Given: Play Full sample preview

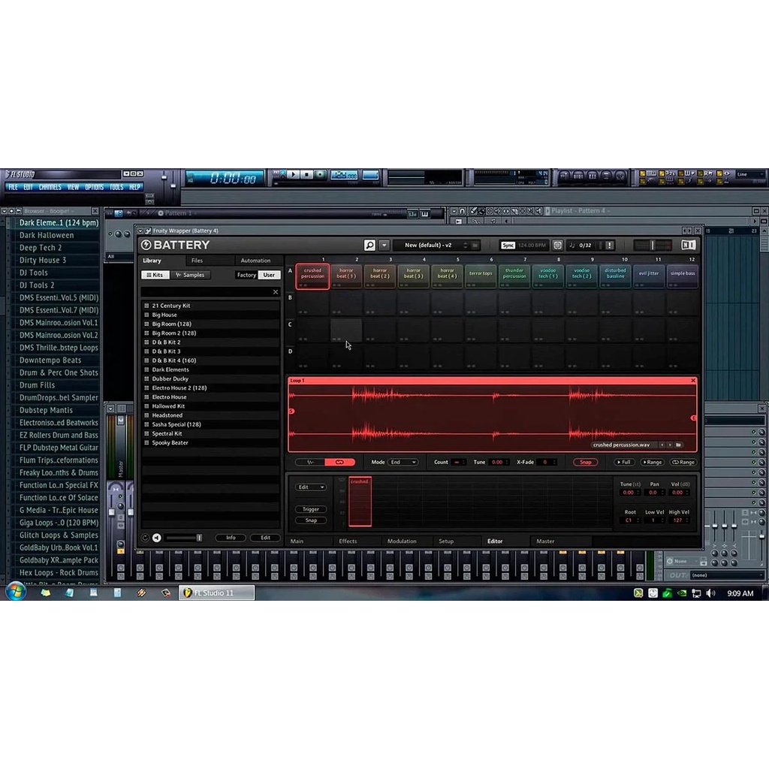Looking at the screenshot, I should pos(624,462).
